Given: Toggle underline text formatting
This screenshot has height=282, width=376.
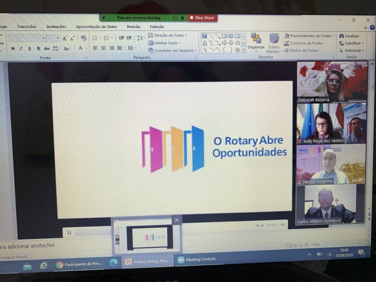Looking at the screenshot, I should coord(29,48).
